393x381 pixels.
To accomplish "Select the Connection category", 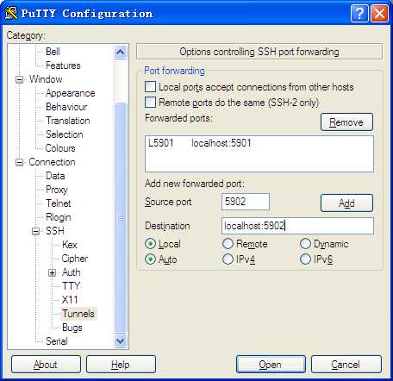I will (x=52, y=162).
